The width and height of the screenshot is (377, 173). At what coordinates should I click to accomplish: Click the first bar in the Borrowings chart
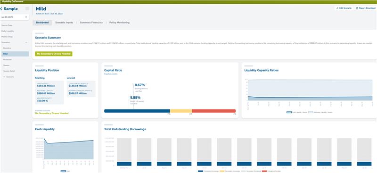pyautogui.click(x=124, y=152)
